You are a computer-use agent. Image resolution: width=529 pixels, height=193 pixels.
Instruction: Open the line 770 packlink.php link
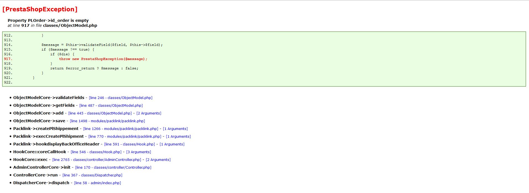pyautogui.click(x=125, y=136)
